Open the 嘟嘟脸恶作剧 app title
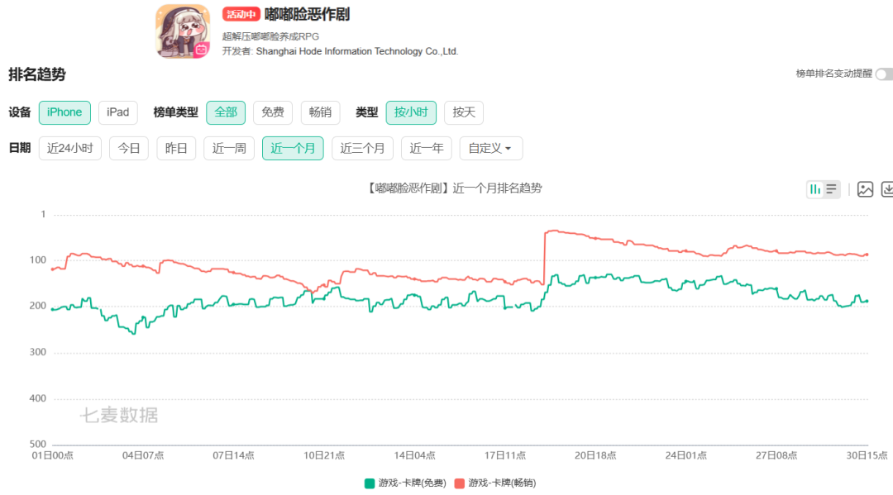Screen dimensions: 893x495 coord(307,14)
